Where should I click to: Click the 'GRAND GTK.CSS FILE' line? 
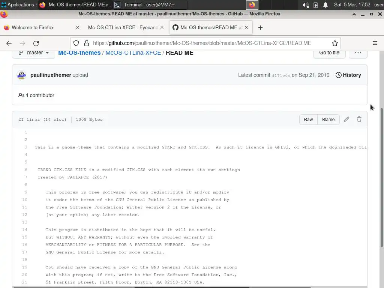tap(139, 170)
